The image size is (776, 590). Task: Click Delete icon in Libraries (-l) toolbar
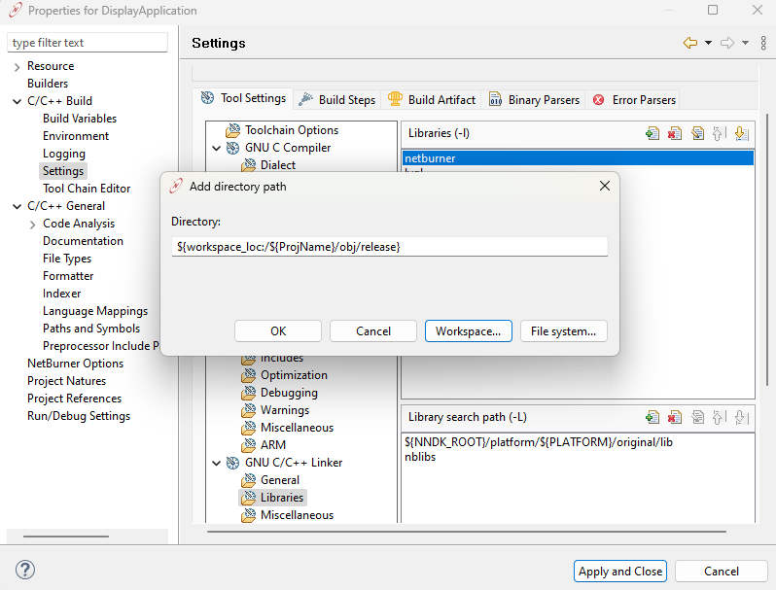coord(675,134)
